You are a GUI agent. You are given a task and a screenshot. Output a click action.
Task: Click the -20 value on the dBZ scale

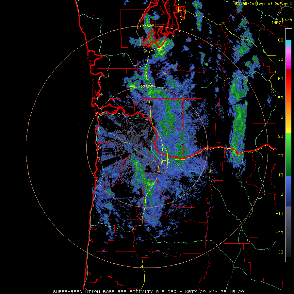point(279,233)
